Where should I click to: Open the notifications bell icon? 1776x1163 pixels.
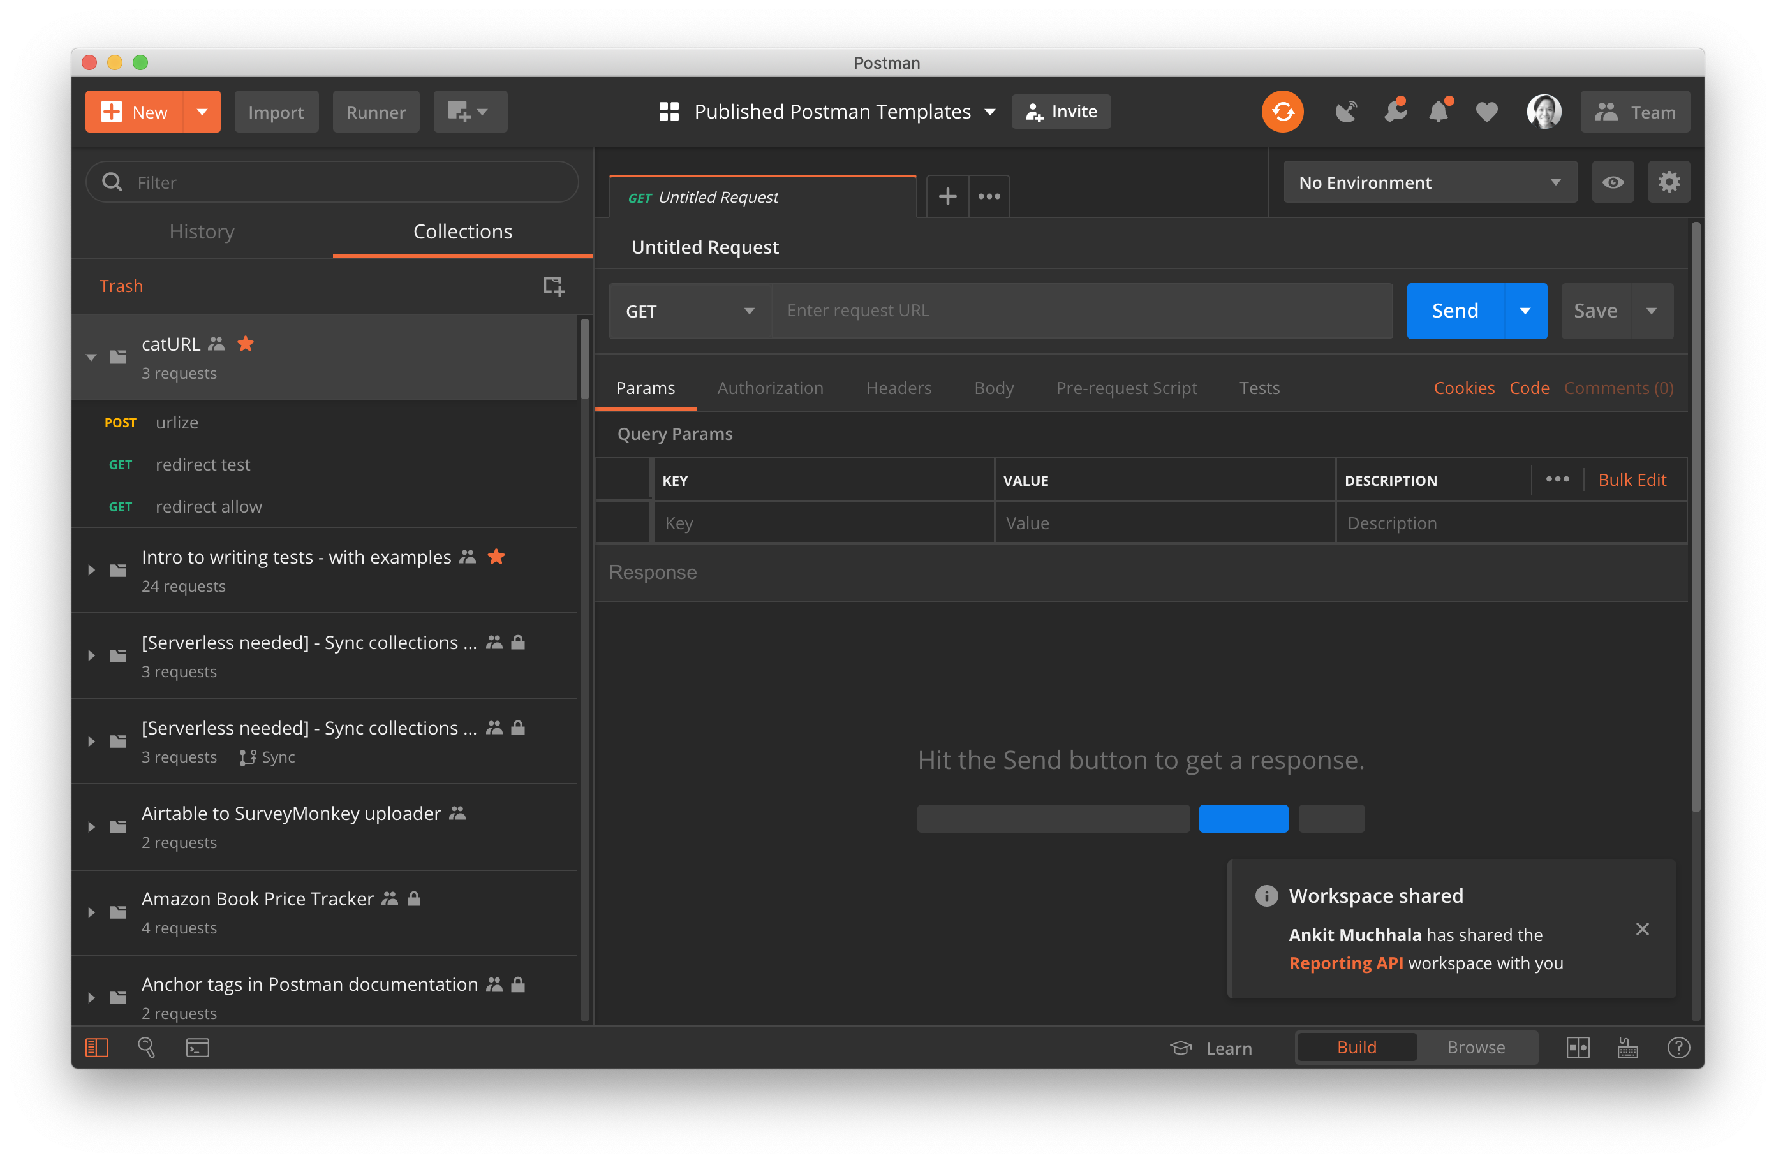tap(1439, 112)
